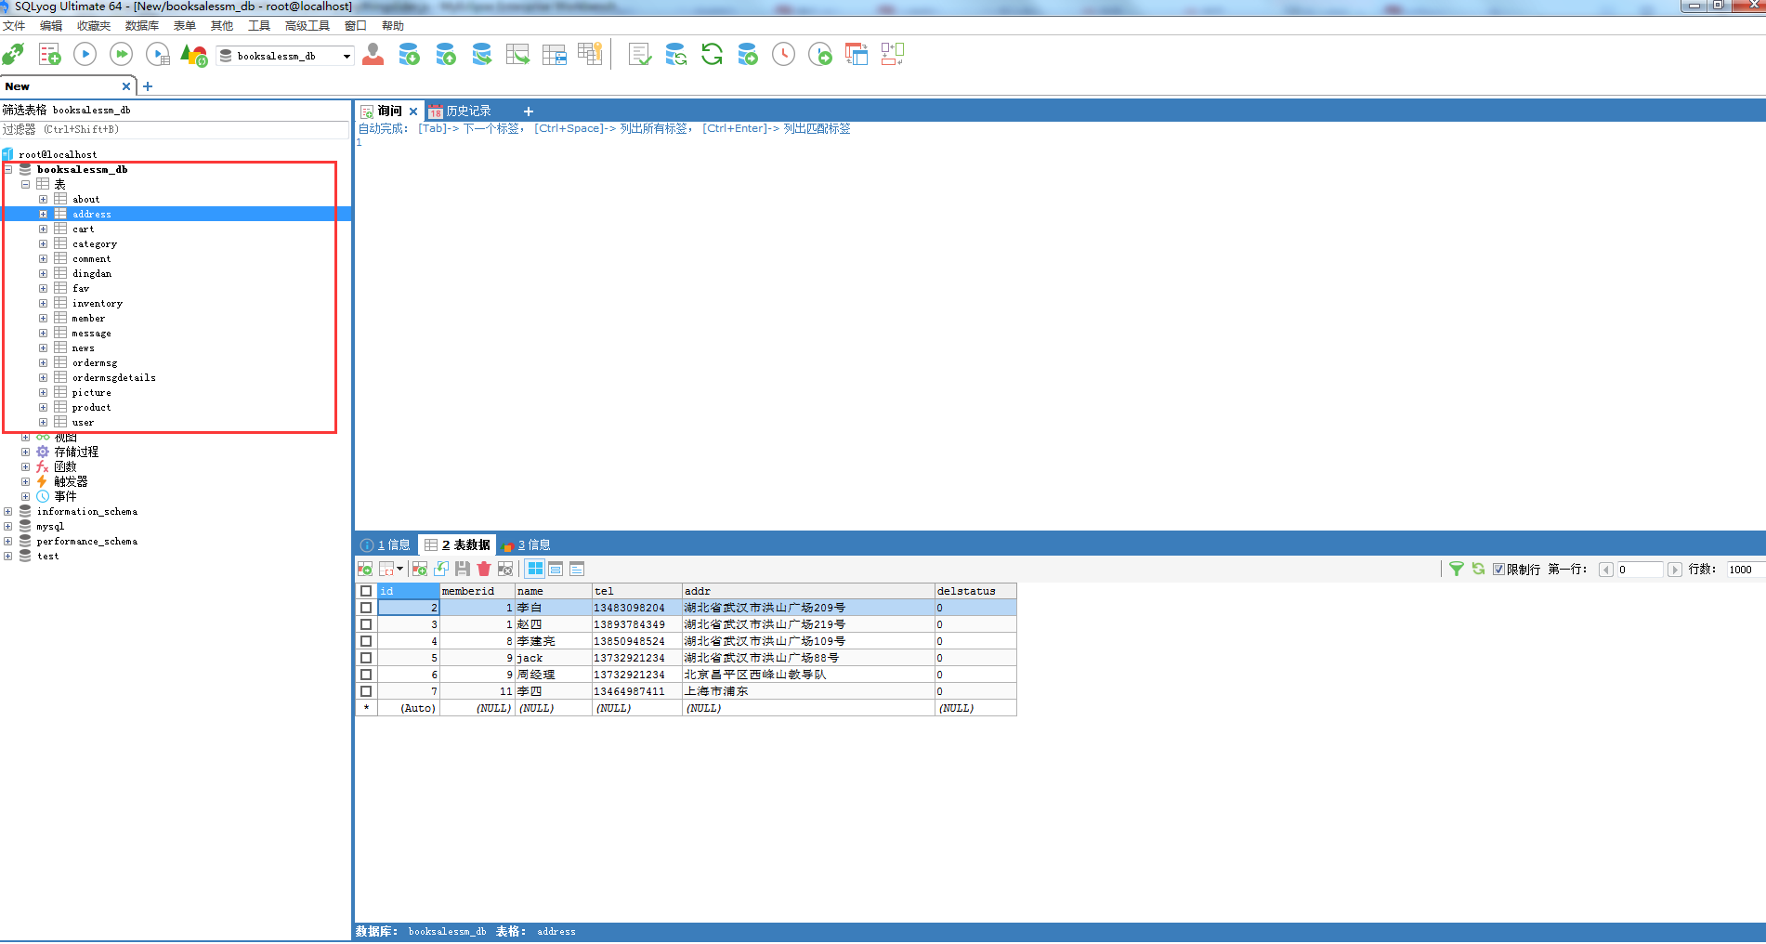Viewport: 1766px width, 944px height.
Task: Click the schema designer icon in toolbar
Action: coord(893,55)
